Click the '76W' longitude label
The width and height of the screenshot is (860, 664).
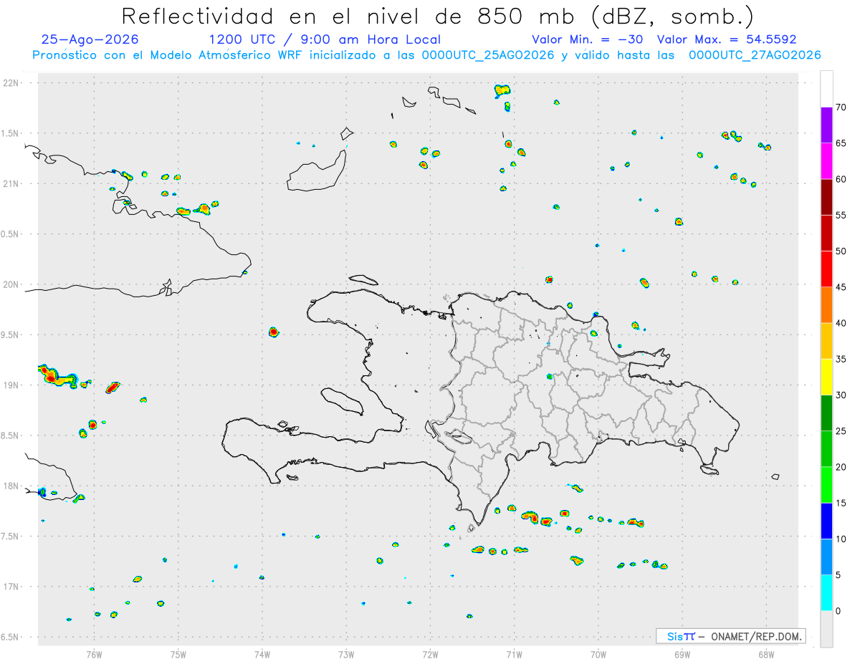pos(94,654)
